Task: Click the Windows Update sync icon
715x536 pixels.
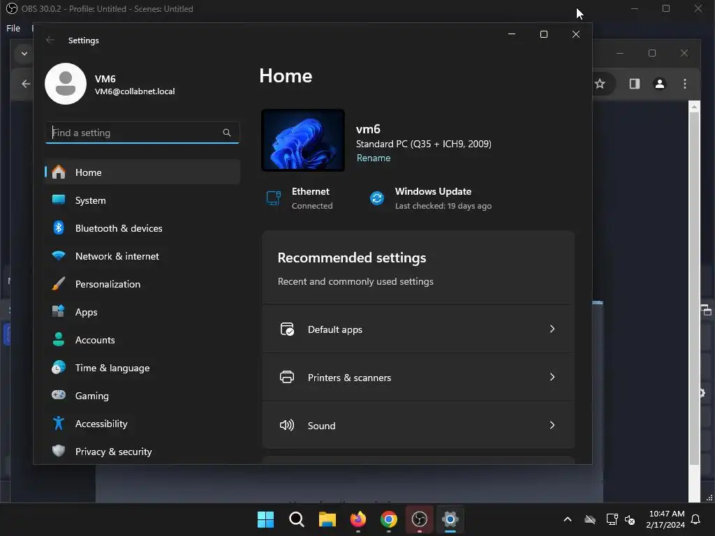Action: 377,198
